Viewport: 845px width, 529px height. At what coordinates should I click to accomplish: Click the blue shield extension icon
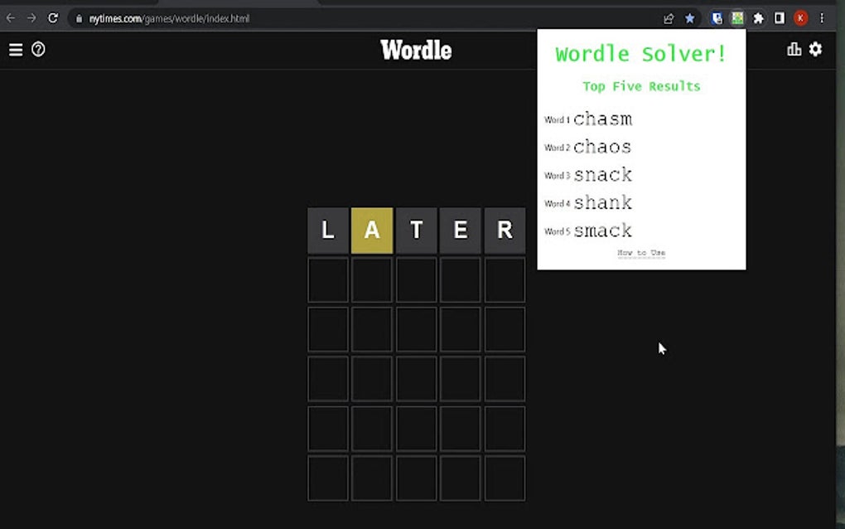pos(716,17)
